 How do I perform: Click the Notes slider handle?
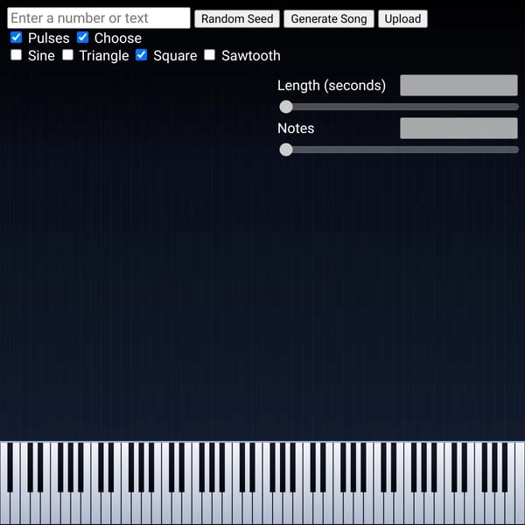coord(286,150)
